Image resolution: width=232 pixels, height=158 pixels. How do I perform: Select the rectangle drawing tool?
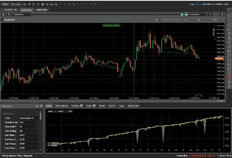[x=229, y=60]
